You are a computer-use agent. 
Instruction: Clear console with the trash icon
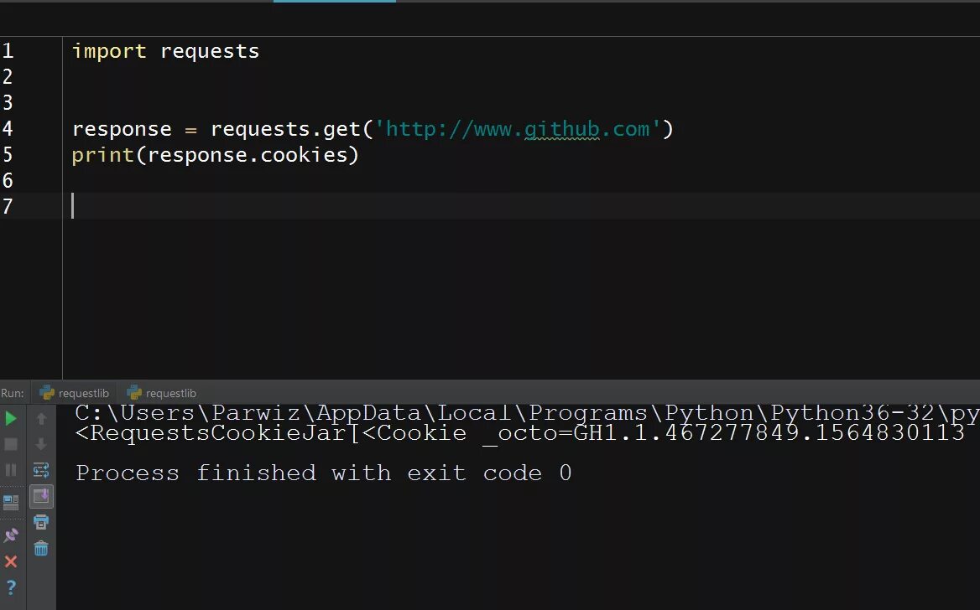41,549
